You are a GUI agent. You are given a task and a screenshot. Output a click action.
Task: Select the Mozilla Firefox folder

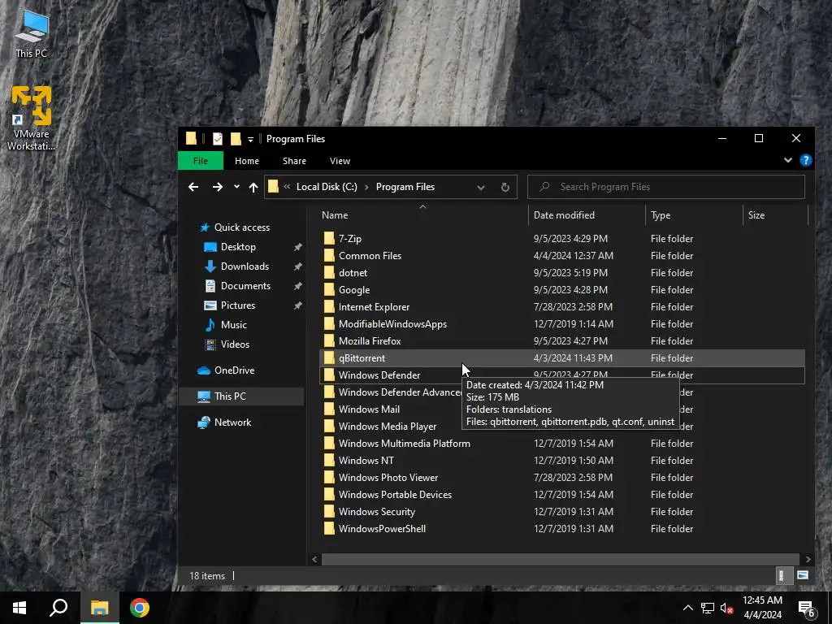click(562, 341)
